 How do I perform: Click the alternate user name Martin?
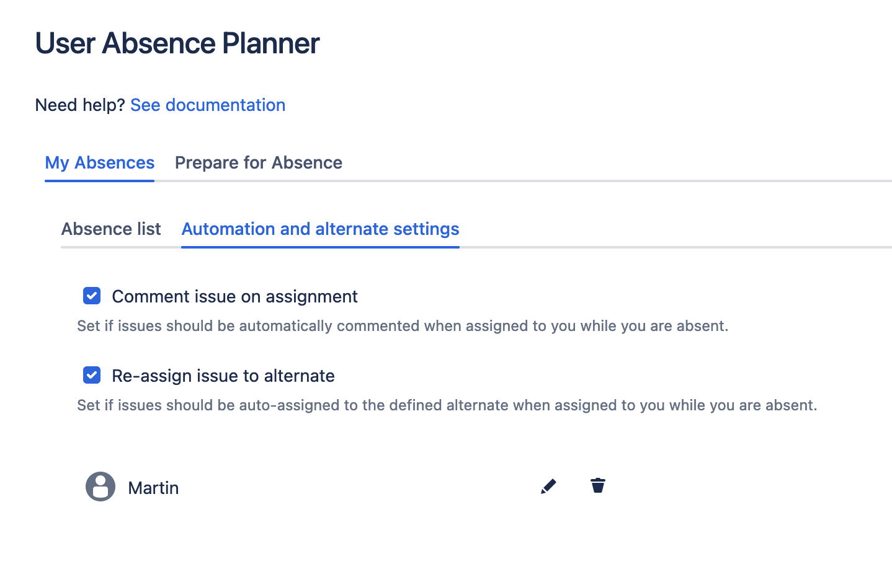pos(153,488)
